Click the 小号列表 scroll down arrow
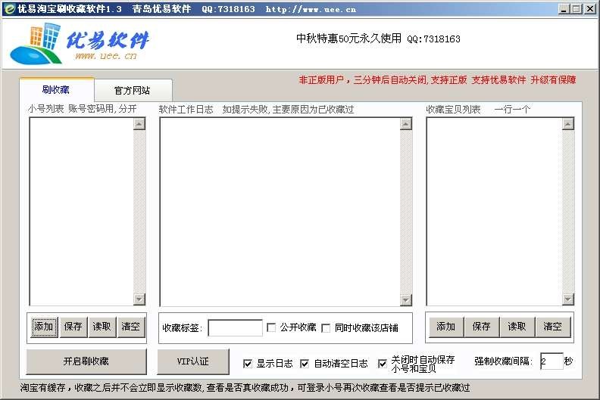 [x=139, y=299]
